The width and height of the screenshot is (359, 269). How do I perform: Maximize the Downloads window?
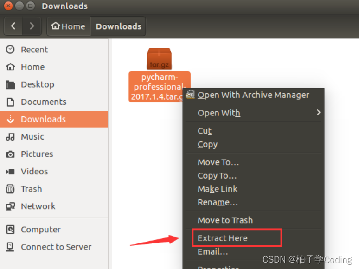tap(30, 6)
